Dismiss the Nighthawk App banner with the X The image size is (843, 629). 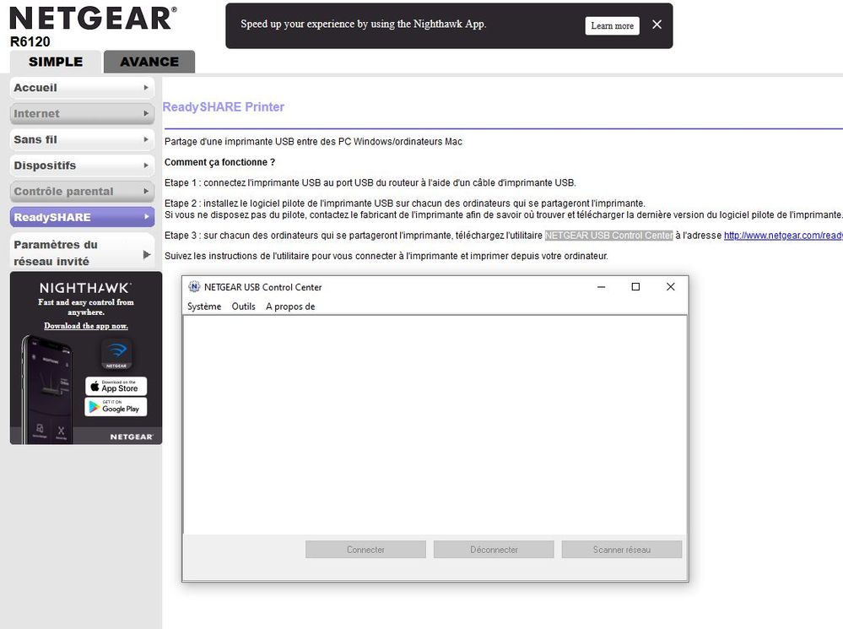tap(657, 24)
